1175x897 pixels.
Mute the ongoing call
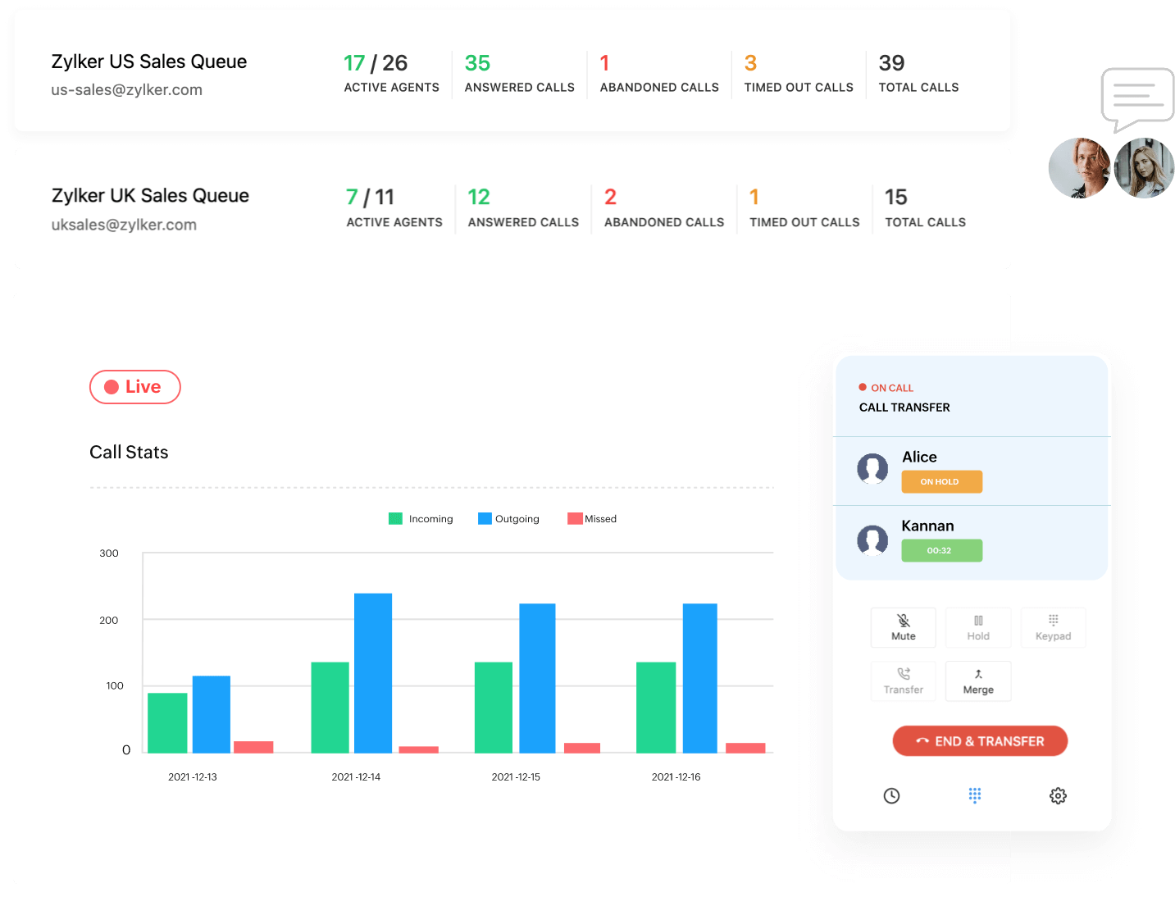(x=903, y=627)
